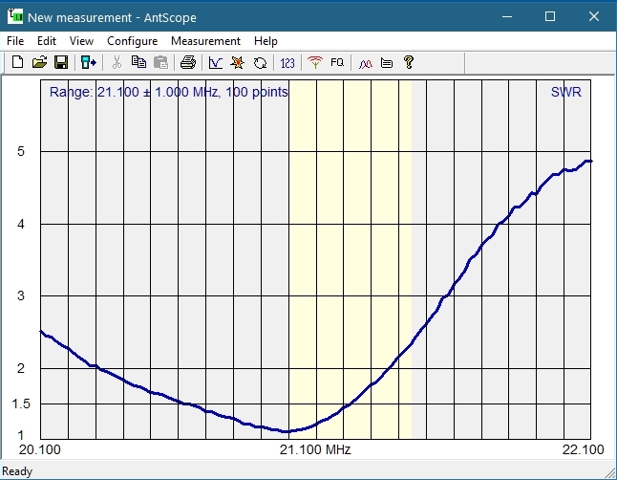This screenshot has width=617, height=480.
Task: Click the SWR axis value 1.5
Action: point(21,404)
